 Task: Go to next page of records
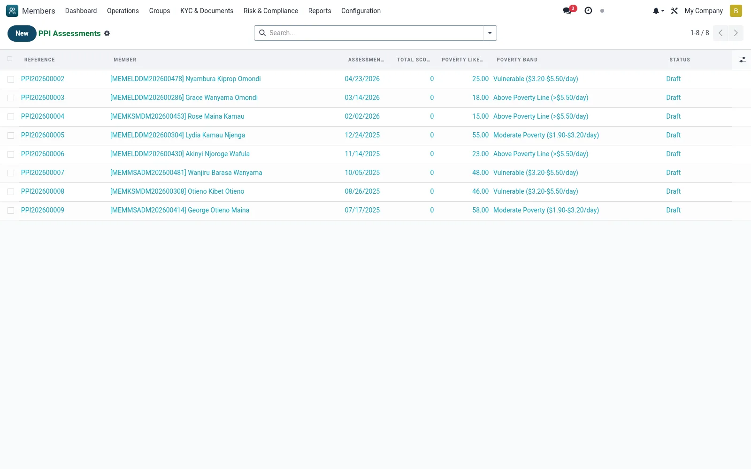[x=736, y=33]
